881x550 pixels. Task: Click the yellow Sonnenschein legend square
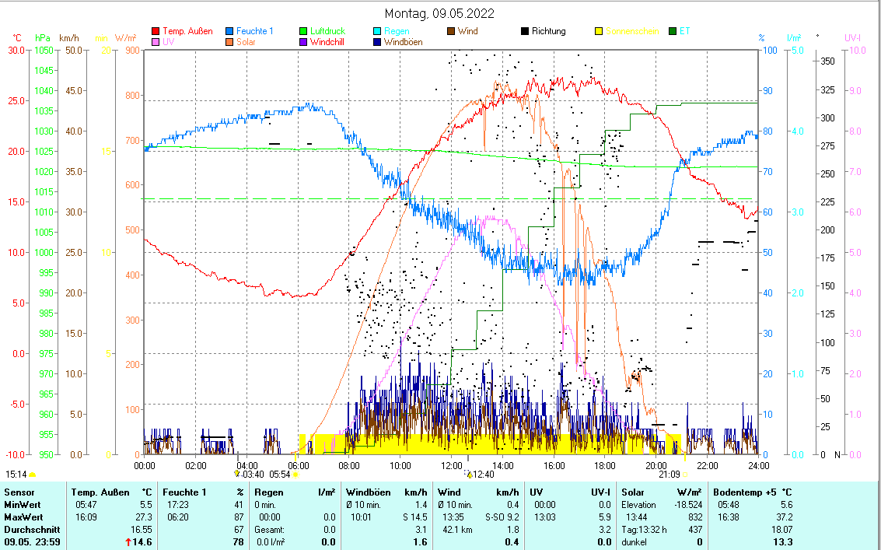click(599, 32)
